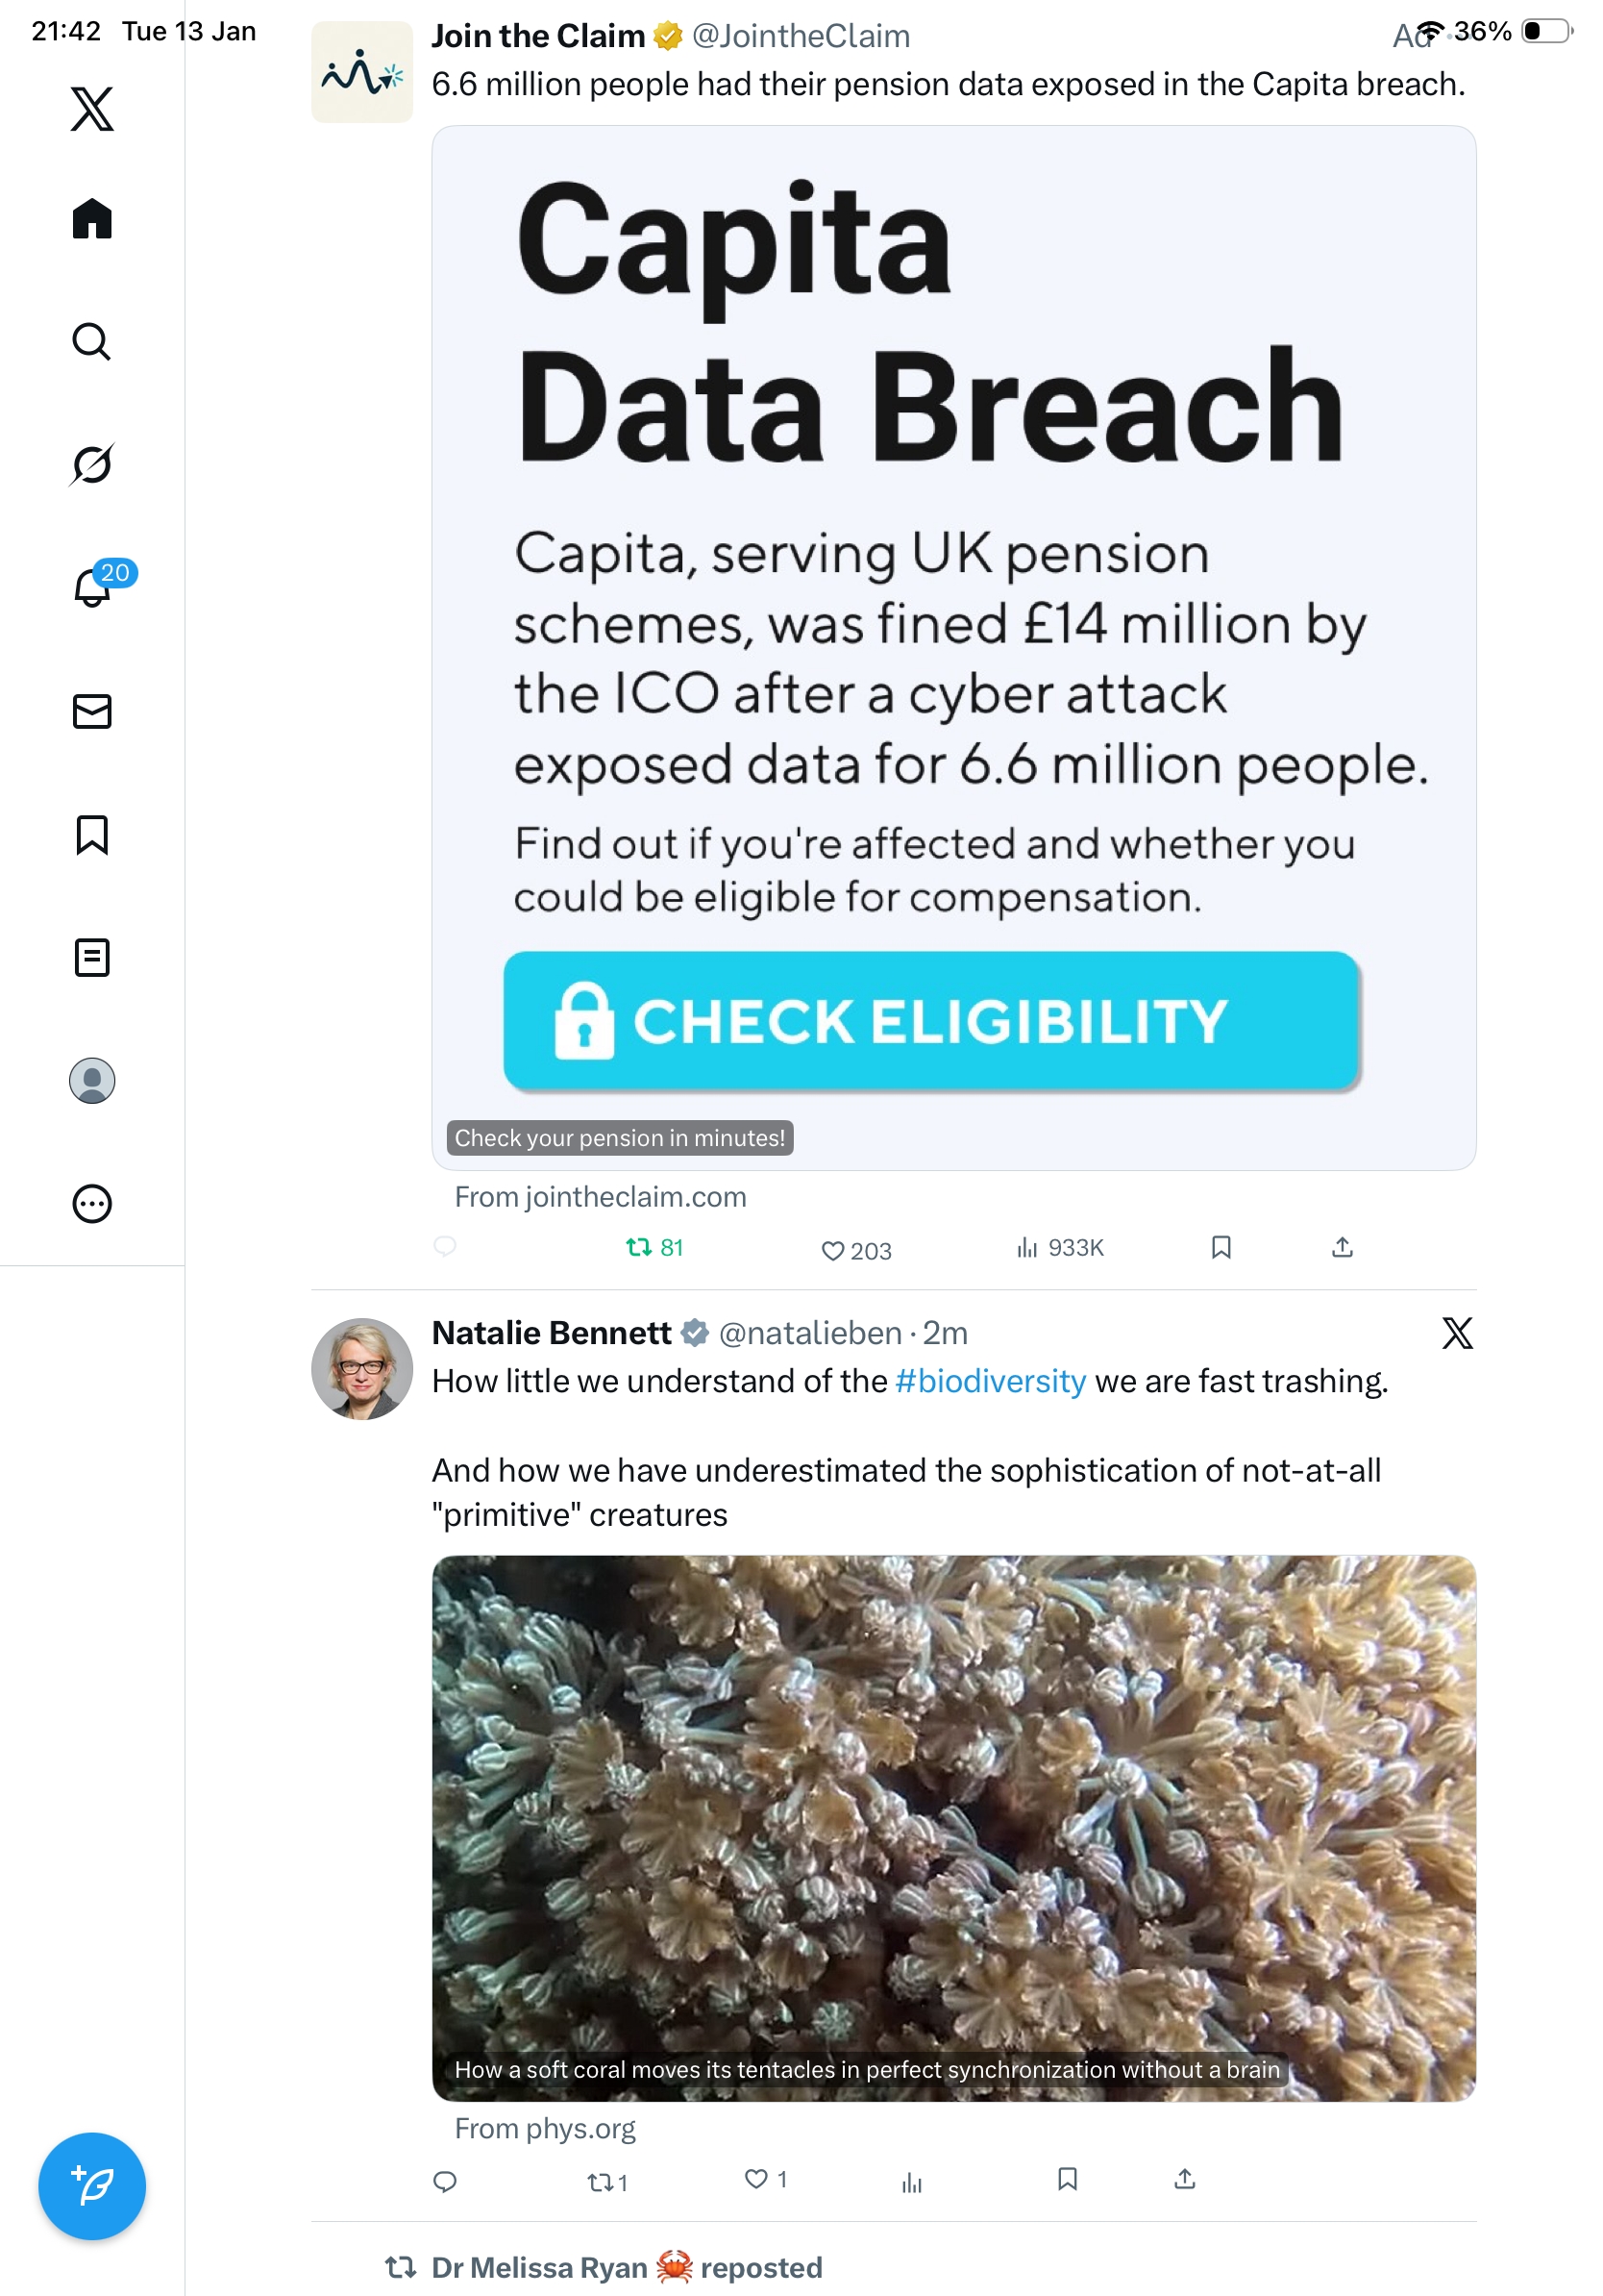Image resolution: width=1603 pixels, height=2296 pixels.
Task: Open Messages envelope icon
Action: 92,711
